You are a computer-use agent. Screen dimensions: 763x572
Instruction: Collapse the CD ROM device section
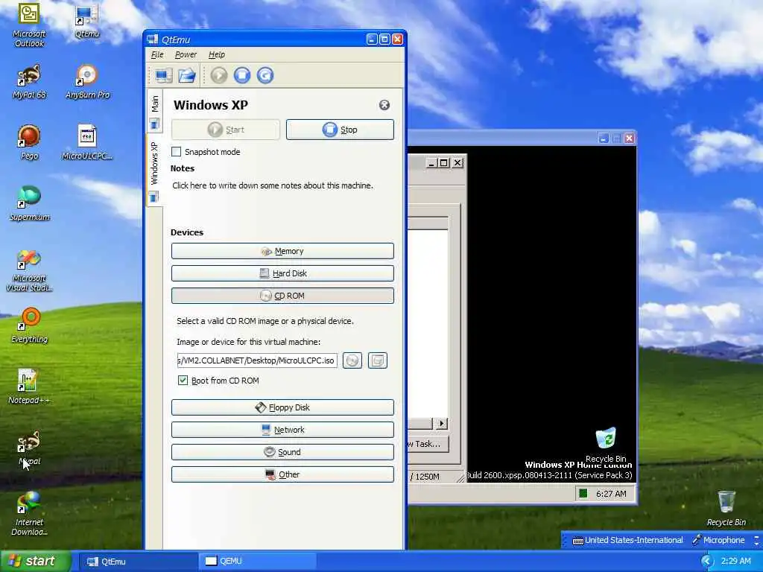282,296
